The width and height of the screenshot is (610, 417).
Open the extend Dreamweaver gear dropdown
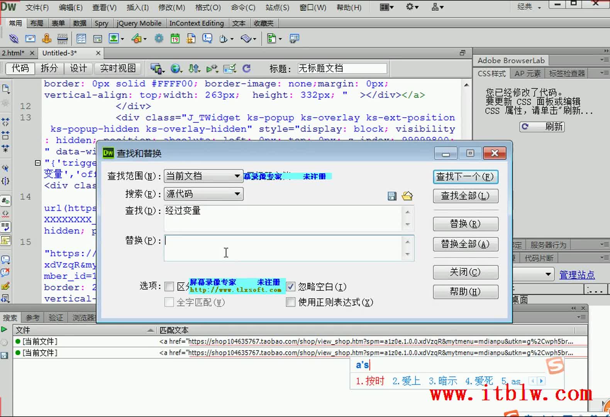click(412, 7)
